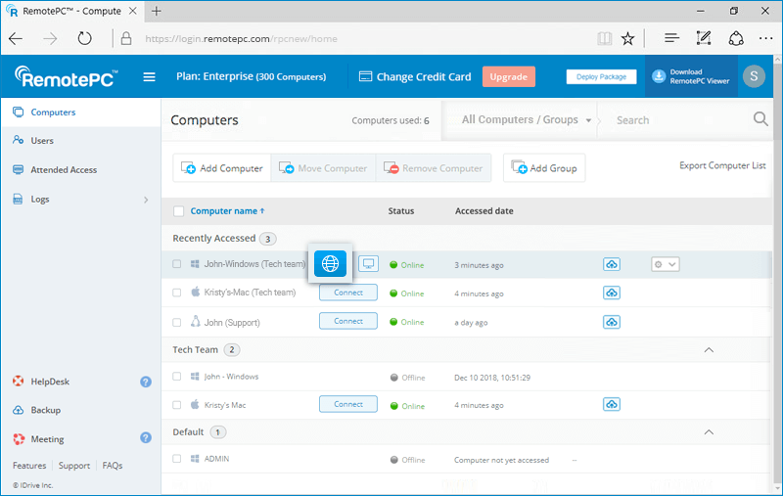Click the web note pen icon

coord(704,38)
